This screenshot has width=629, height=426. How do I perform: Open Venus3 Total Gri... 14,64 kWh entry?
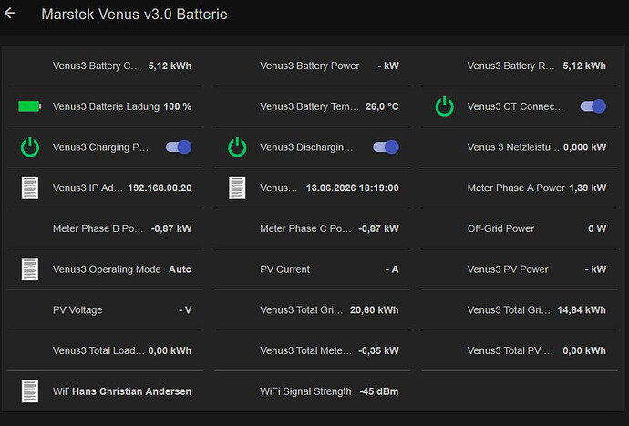pyautogui.click(x=520, y=309)
